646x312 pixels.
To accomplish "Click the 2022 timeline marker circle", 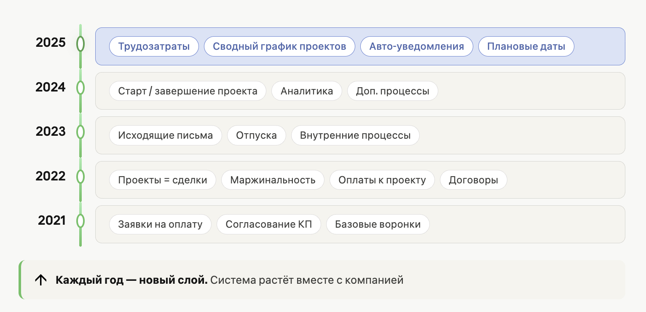I will click(x=80, y=177).
